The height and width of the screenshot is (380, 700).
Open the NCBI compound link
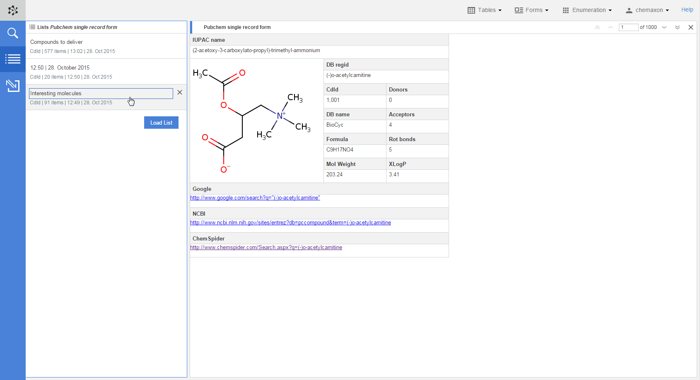tap(290, 223)
